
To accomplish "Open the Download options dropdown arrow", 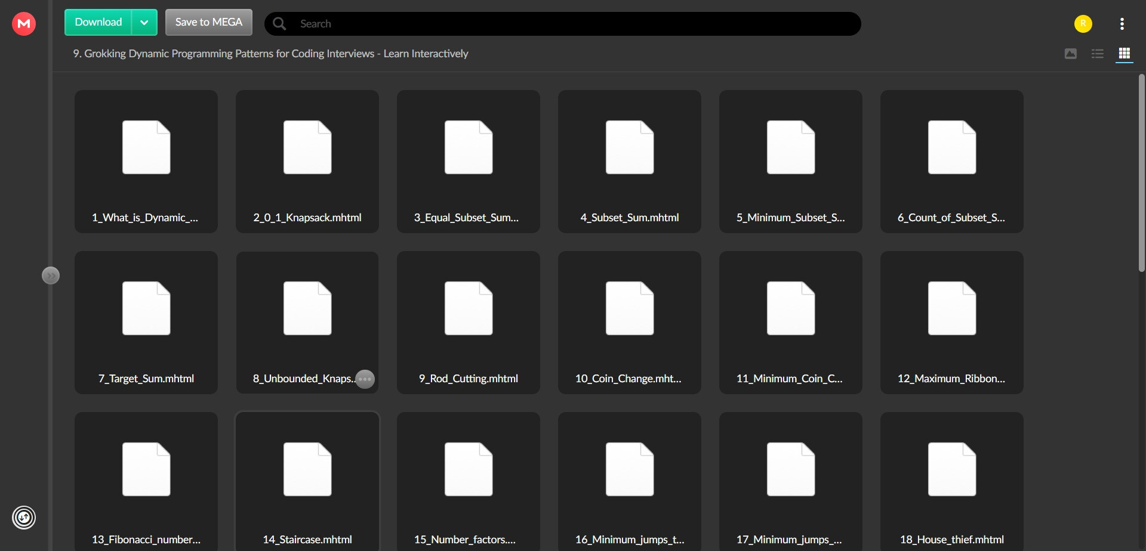I will click(144, 23).
